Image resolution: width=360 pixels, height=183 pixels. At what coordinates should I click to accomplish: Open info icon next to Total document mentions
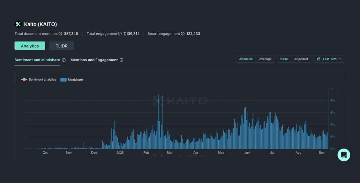coord(60,34)
